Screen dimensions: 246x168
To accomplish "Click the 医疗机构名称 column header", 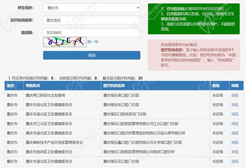I will click(156, 86).
